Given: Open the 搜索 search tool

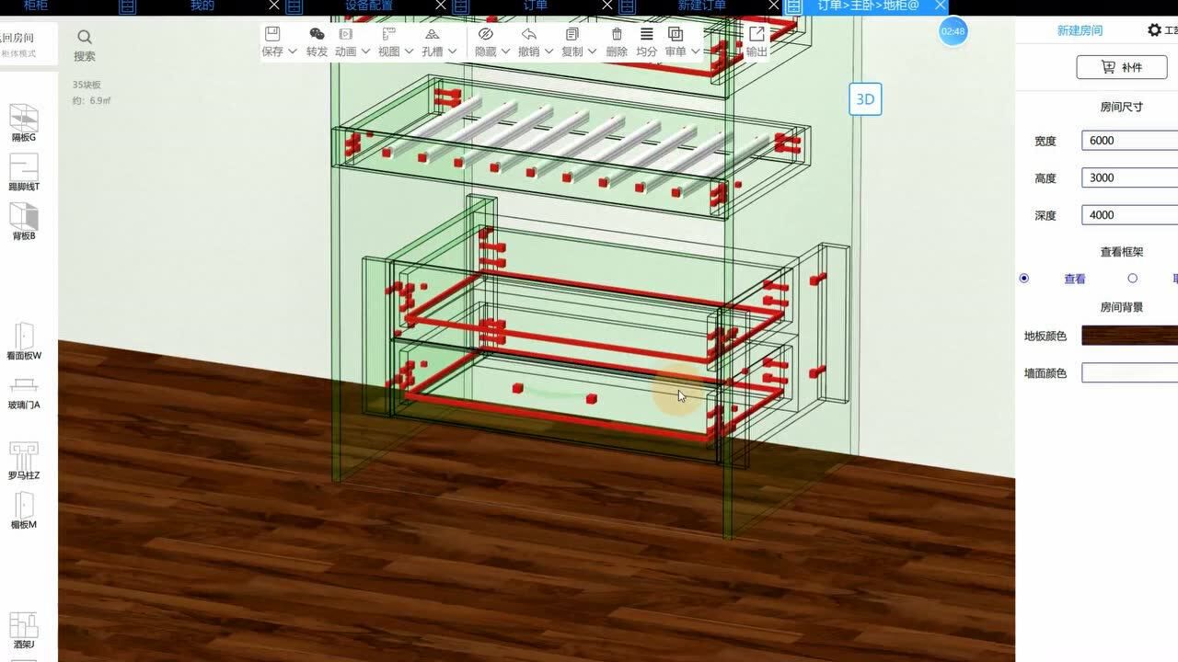Looking at the screenshot, I should pyautogui.click(x=85, y=44).
